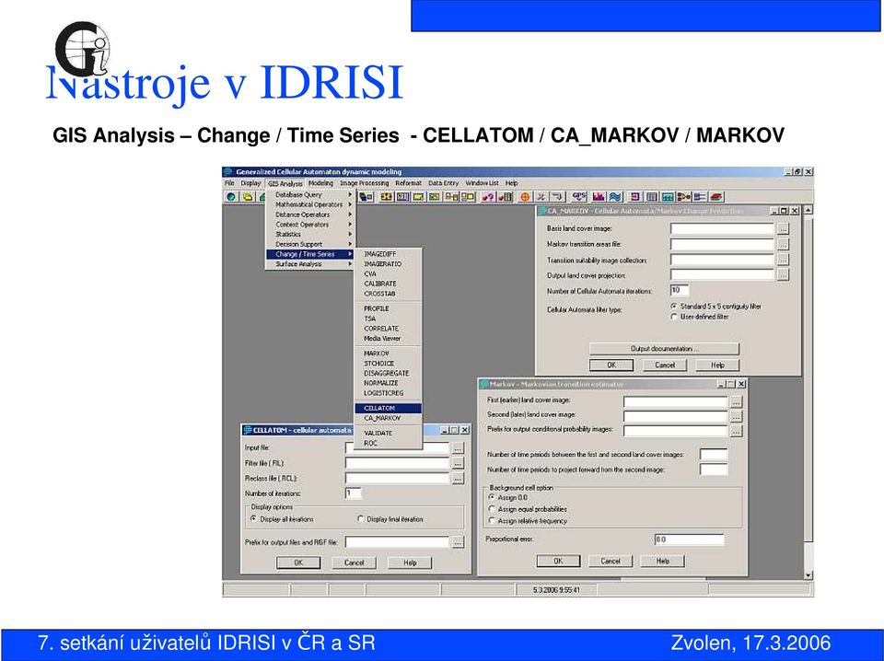Click Output land cover projection field
884x661 pixels.
click(722, 275)
